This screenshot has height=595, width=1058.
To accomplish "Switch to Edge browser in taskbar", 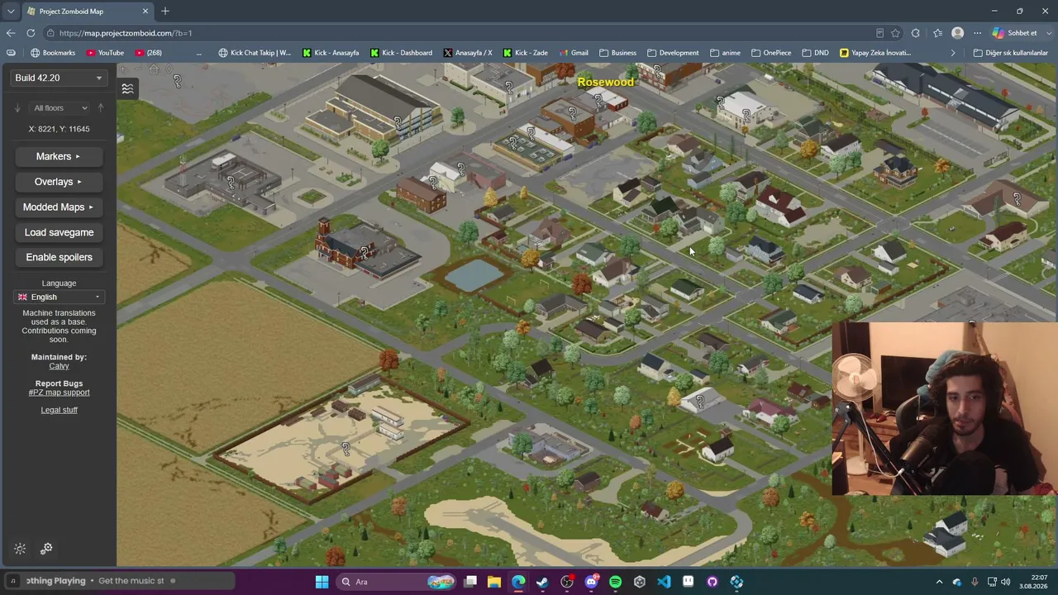I will (518, 582).
